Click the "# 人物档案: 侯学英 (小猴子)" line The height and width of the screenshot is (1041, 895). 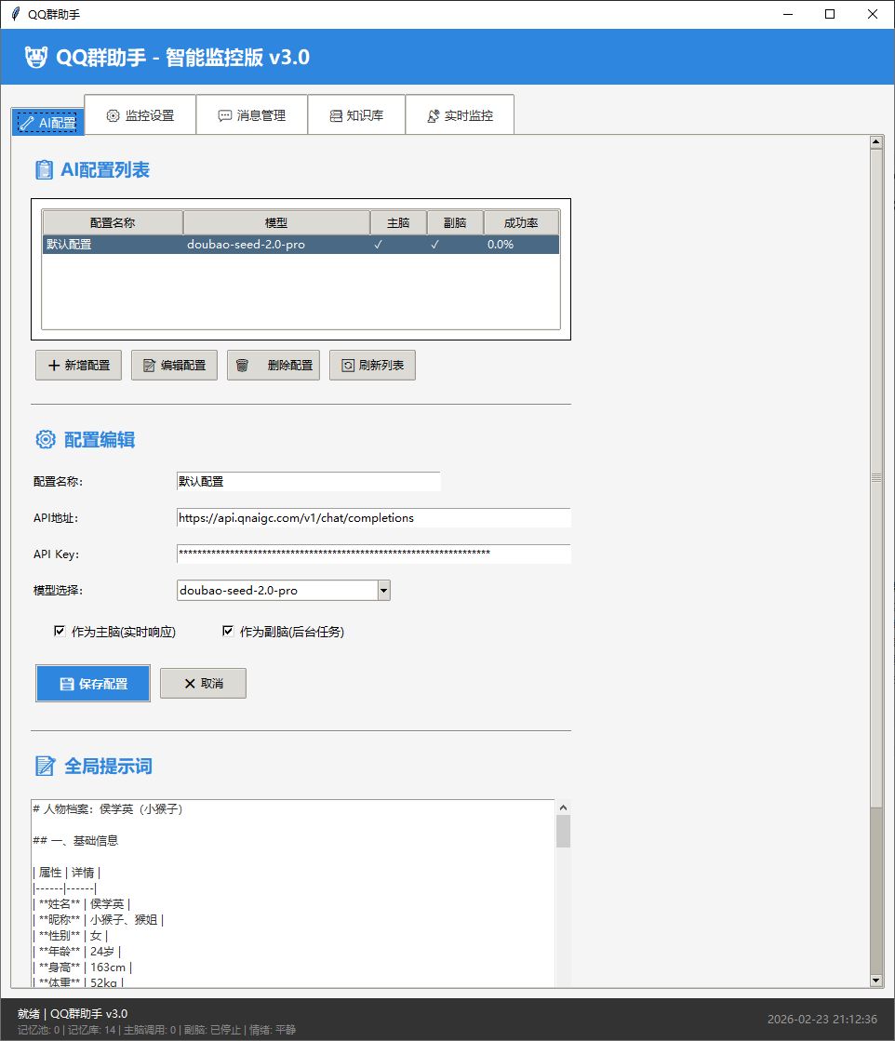pyautogui.click(x=108, y=808)
